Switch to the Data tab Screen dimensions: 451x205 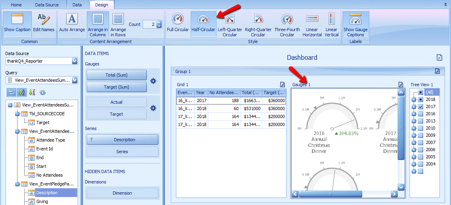point(77,5)
